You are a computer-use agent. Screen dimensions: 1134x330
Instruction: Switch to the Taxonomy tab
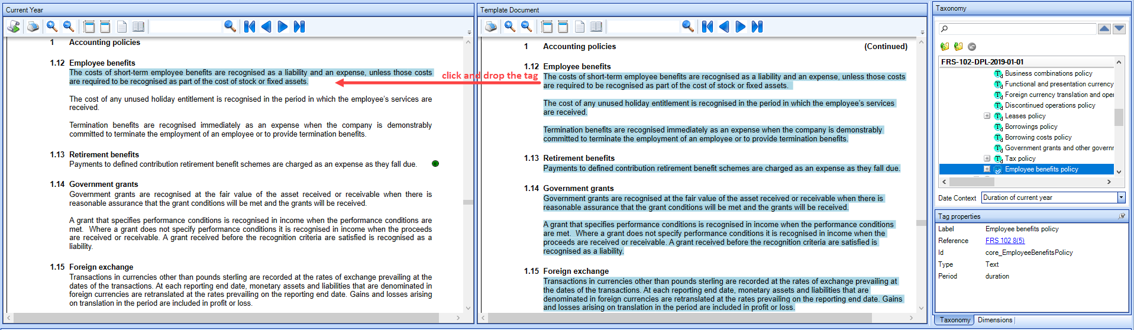click(955, 320)
